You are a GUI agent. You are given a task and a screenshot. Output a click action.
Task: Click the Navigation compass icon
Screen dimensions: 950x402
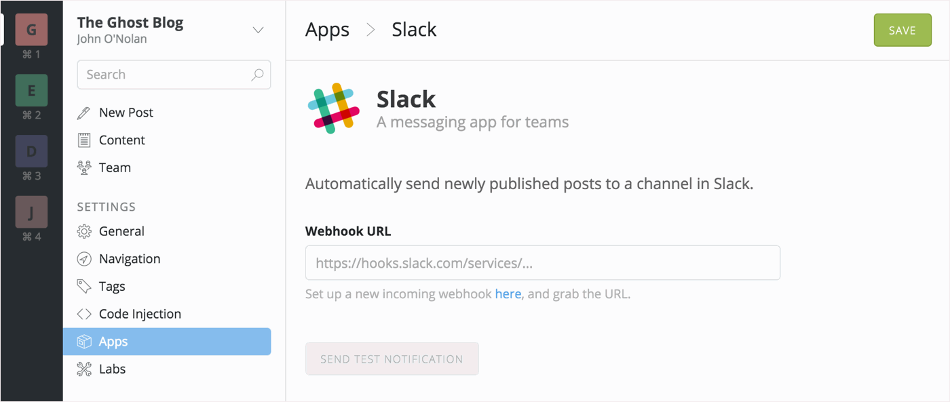tap(84, 259)
